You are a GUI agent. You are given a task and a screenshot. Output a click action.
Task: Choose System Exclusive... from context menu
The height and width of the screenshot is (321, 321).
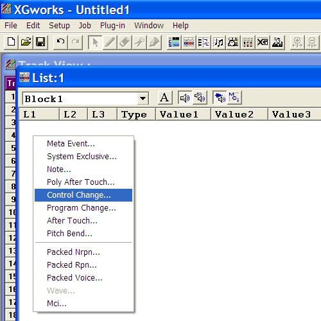[83, 157]
